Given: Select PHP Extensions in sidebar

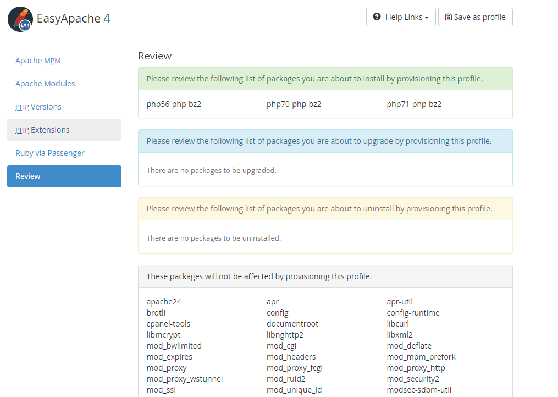Looking at the screenshot, I should pos(64,130).
